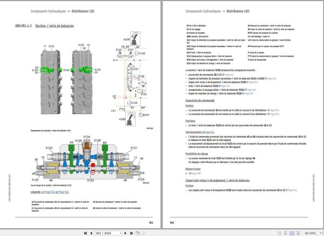Click the 84.40% zoom level value
Viewport: 324px width, 236px height.
click(310, 233)
